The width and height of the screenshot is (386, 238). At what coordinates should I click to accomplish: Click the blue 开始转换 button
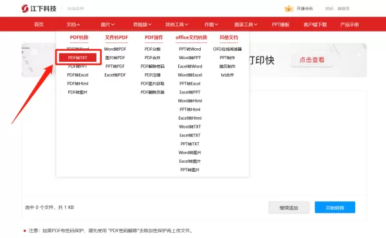click(x=335, y=208)
